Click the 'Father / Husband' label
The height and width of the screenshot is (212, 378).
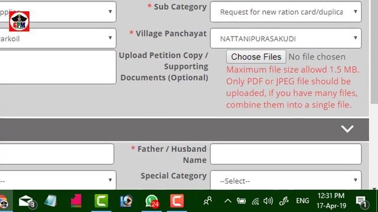pos(172,149)
